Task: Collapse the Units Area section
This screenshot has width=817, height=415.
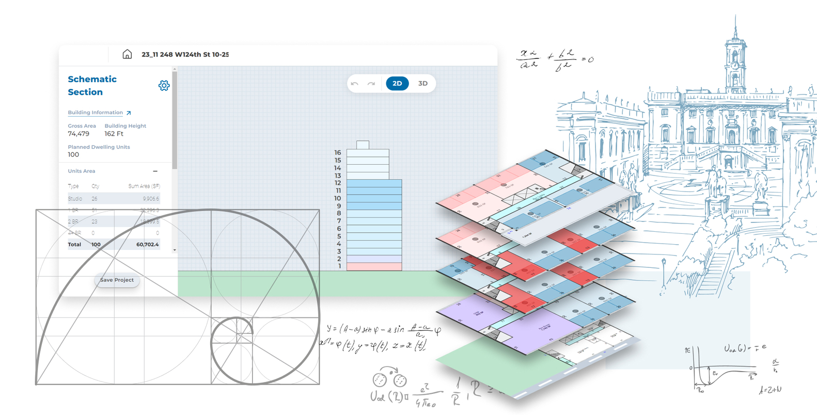Action: tap(155, 171)
